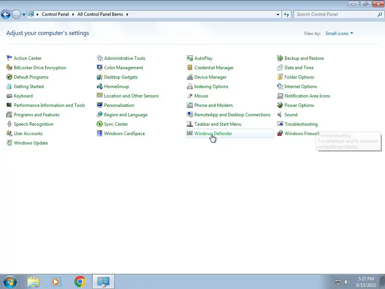Open Notification Area Icons
The width and height of the screenshot is (385, 289).
pos(307,96)
